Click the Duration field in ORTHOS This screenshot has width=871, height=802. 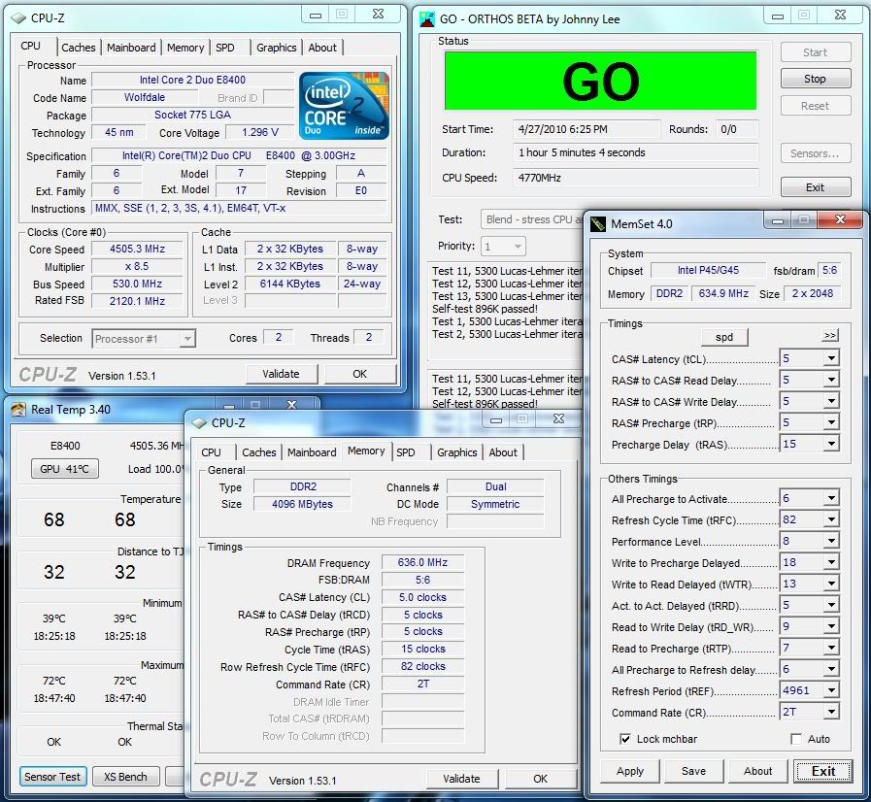tap(635, 152)
